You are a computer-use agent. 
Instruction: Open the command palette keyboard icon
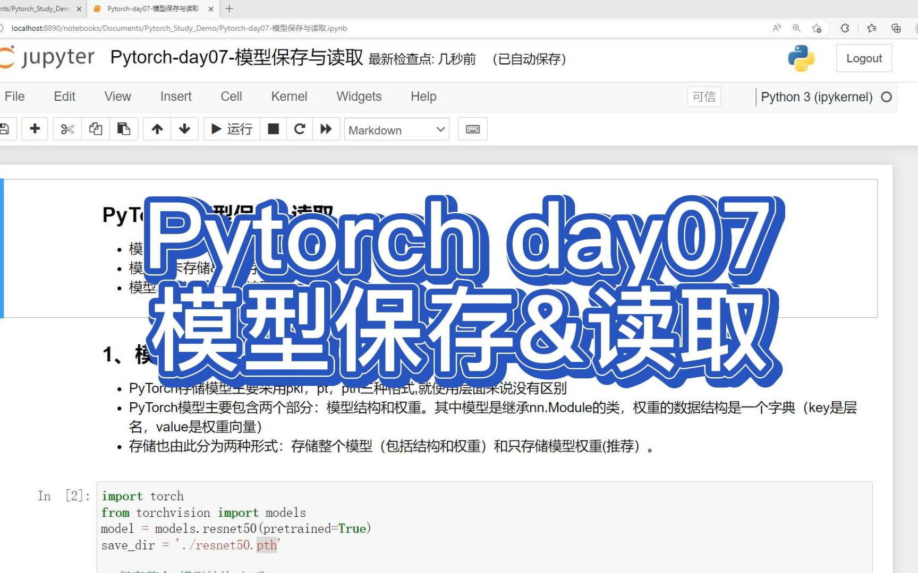(472, 129)
